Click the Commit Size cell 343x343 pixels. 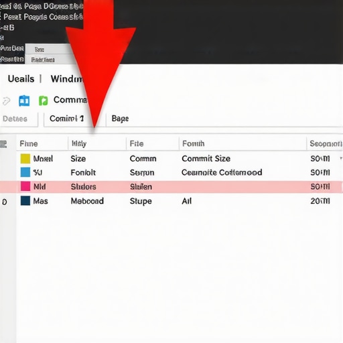(206, 159)
